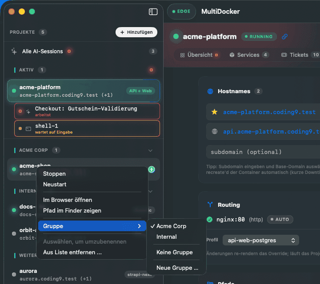Click the green checkmark beside nginx:80

pyautogui.click(x=210, y=219)
